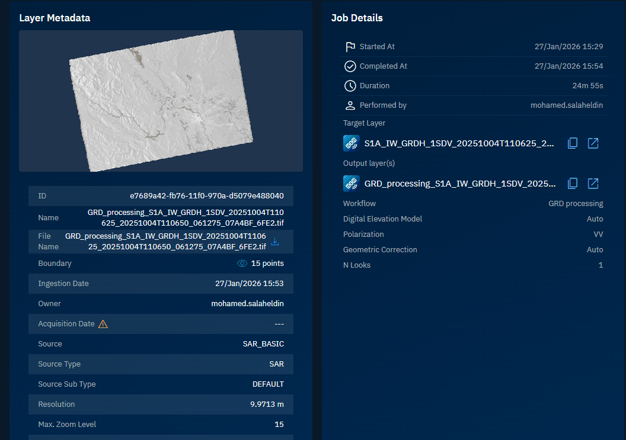This screenshot has height=440, width=626.
Task: Click the Duration clock icon
Action: point(350,86)
